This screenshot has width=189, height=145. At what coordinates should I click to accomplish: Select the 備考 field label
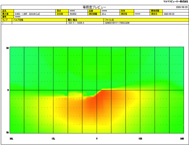click(x=4, y=17)
